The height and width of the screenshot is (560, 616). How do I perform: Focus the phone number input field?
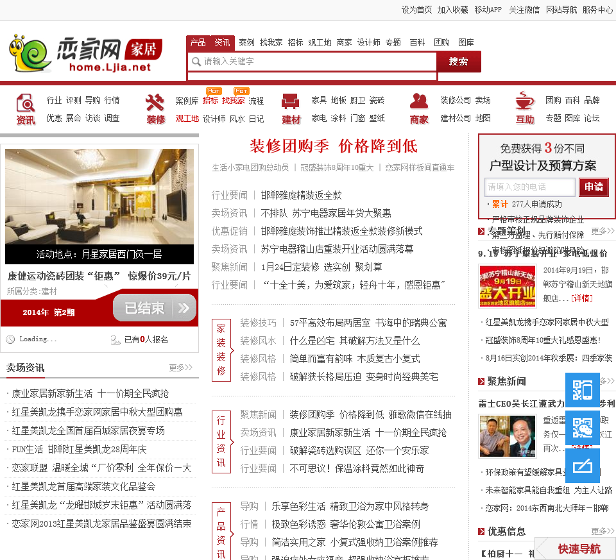(x=530, y=187)
